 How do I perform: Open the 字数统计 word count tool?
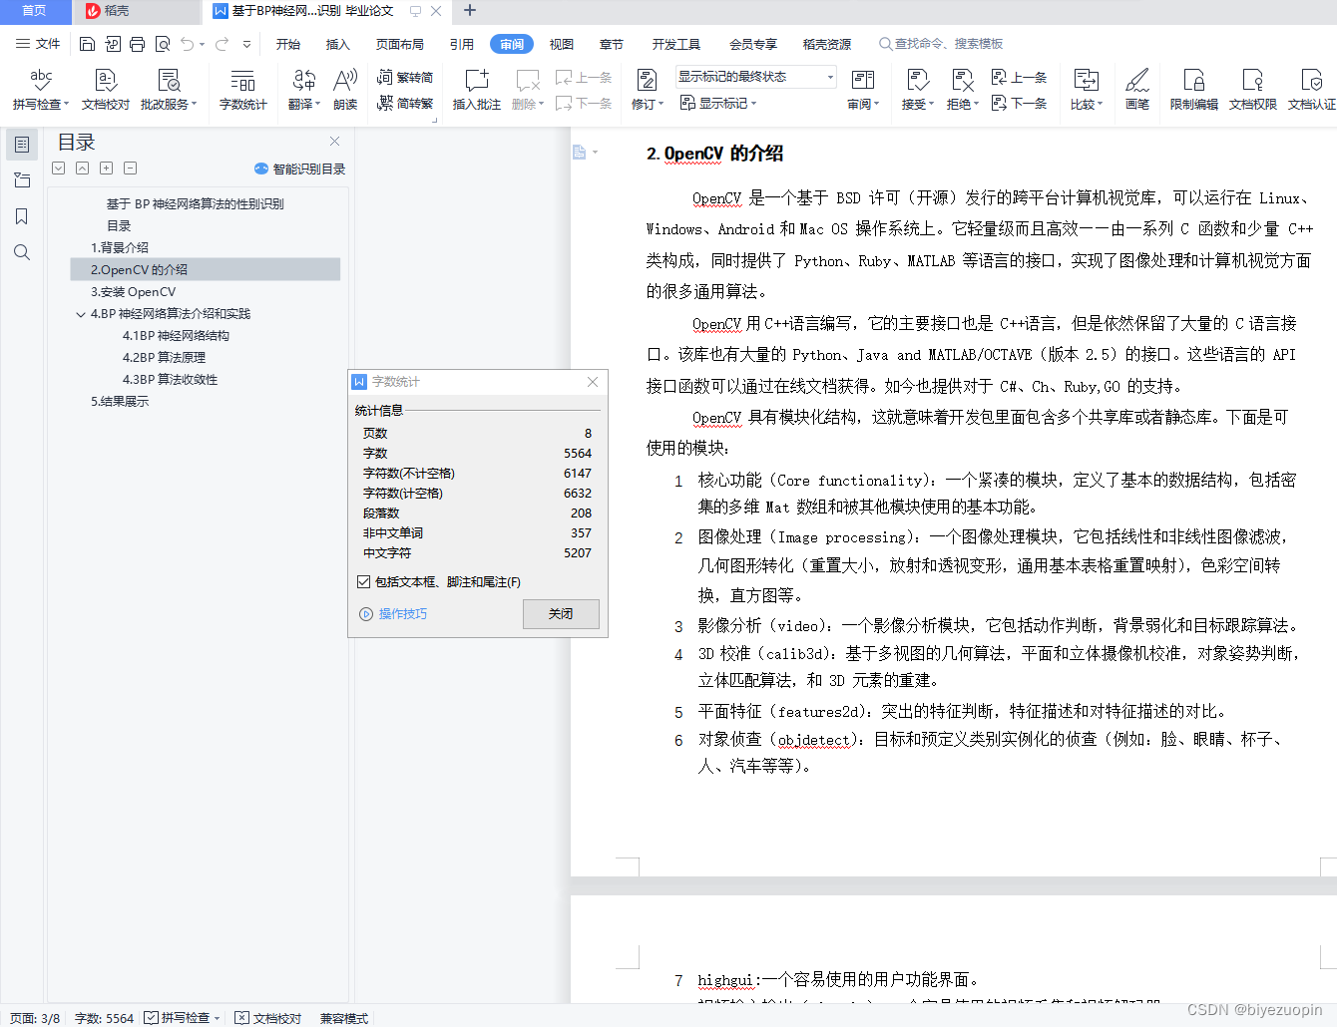click(242, 90)
